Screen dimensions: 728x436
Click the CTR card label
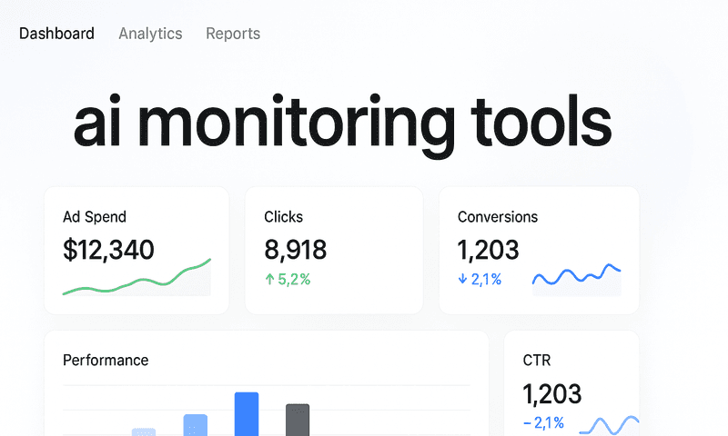point(537,361)
